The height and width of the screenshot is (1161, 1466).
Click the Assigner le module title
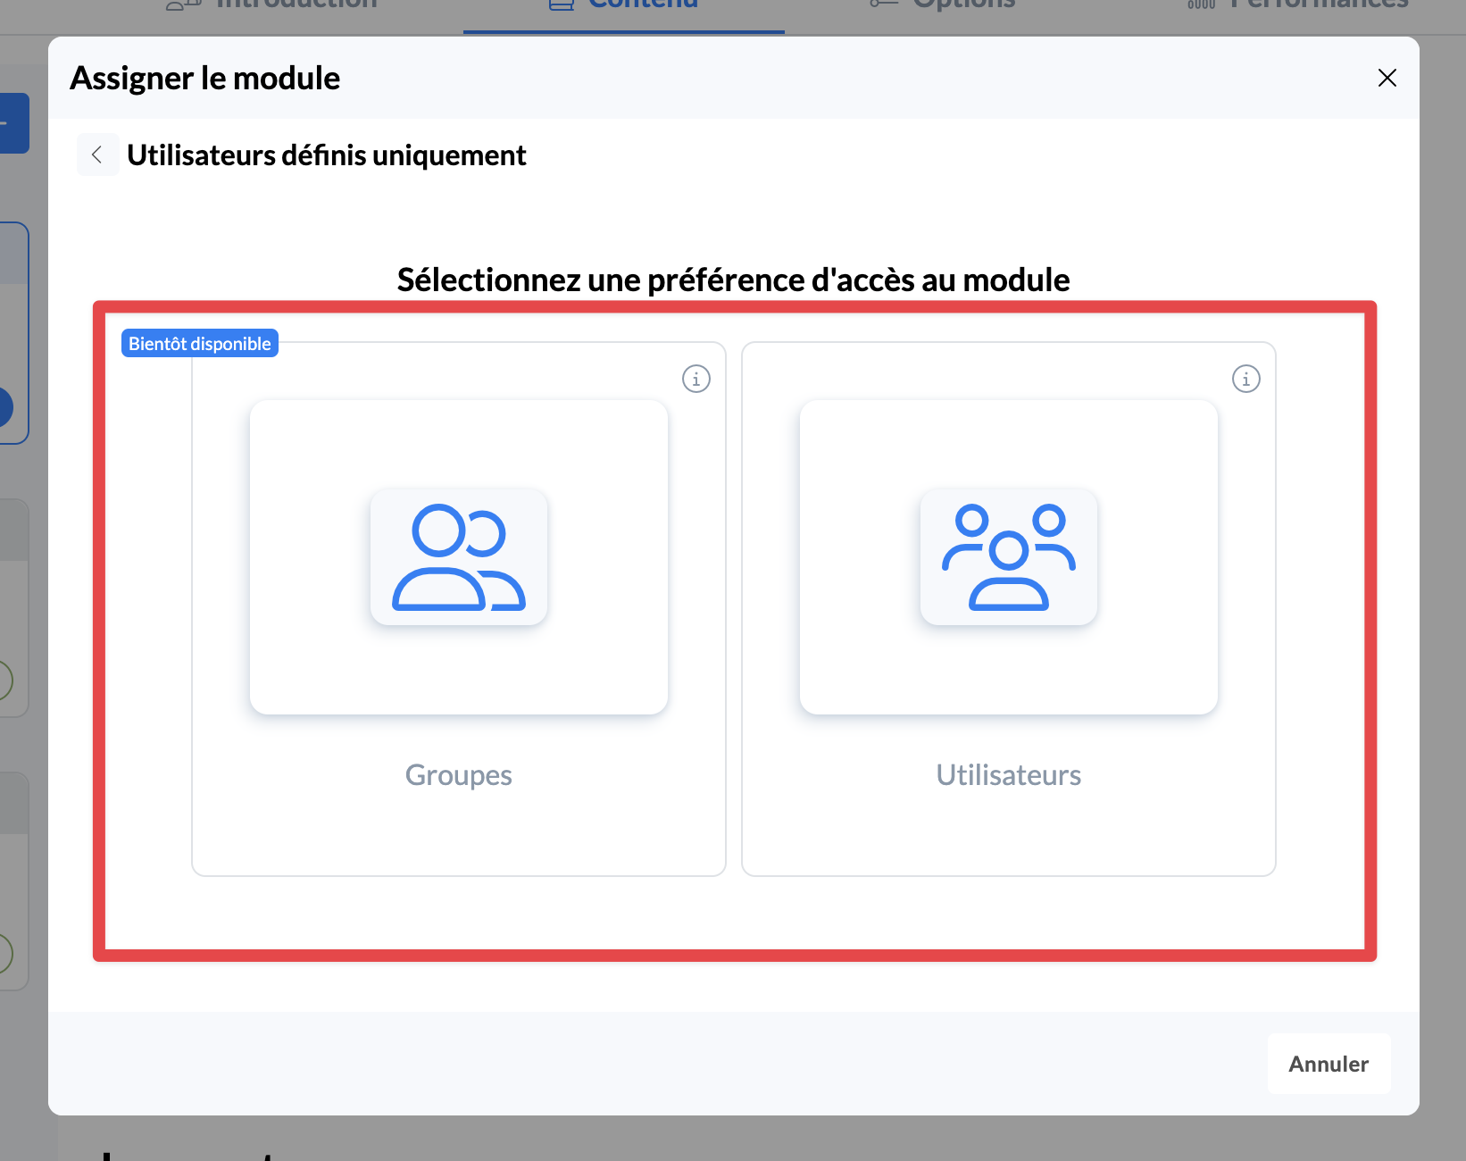(x=205, y=79)
